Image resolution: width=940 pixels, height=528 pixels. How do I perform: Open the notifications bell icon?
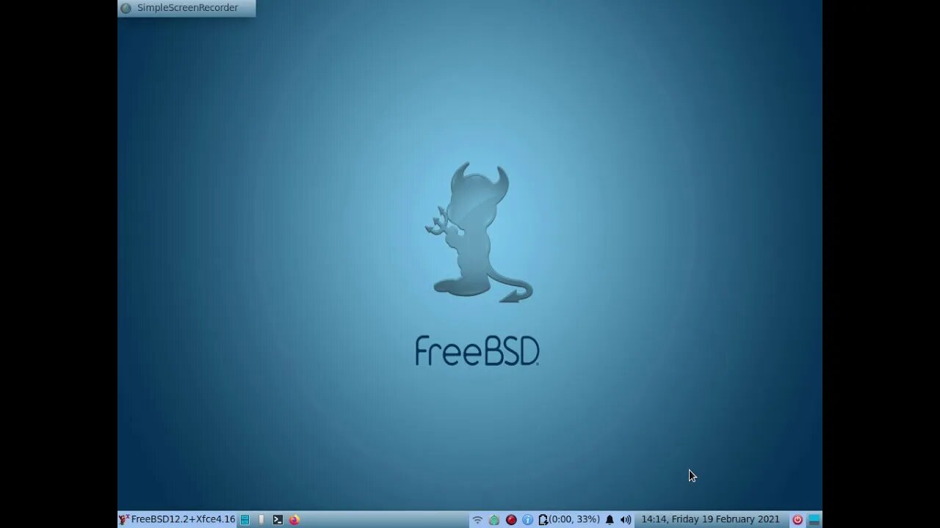pos(610,519)
